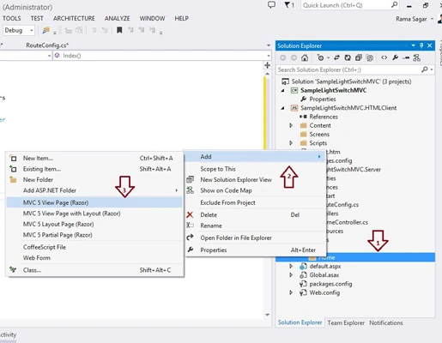Screen dimensions: 442x343
Task: Toggle Show All Files in Solution Explorer
Action: pos(370,57)
